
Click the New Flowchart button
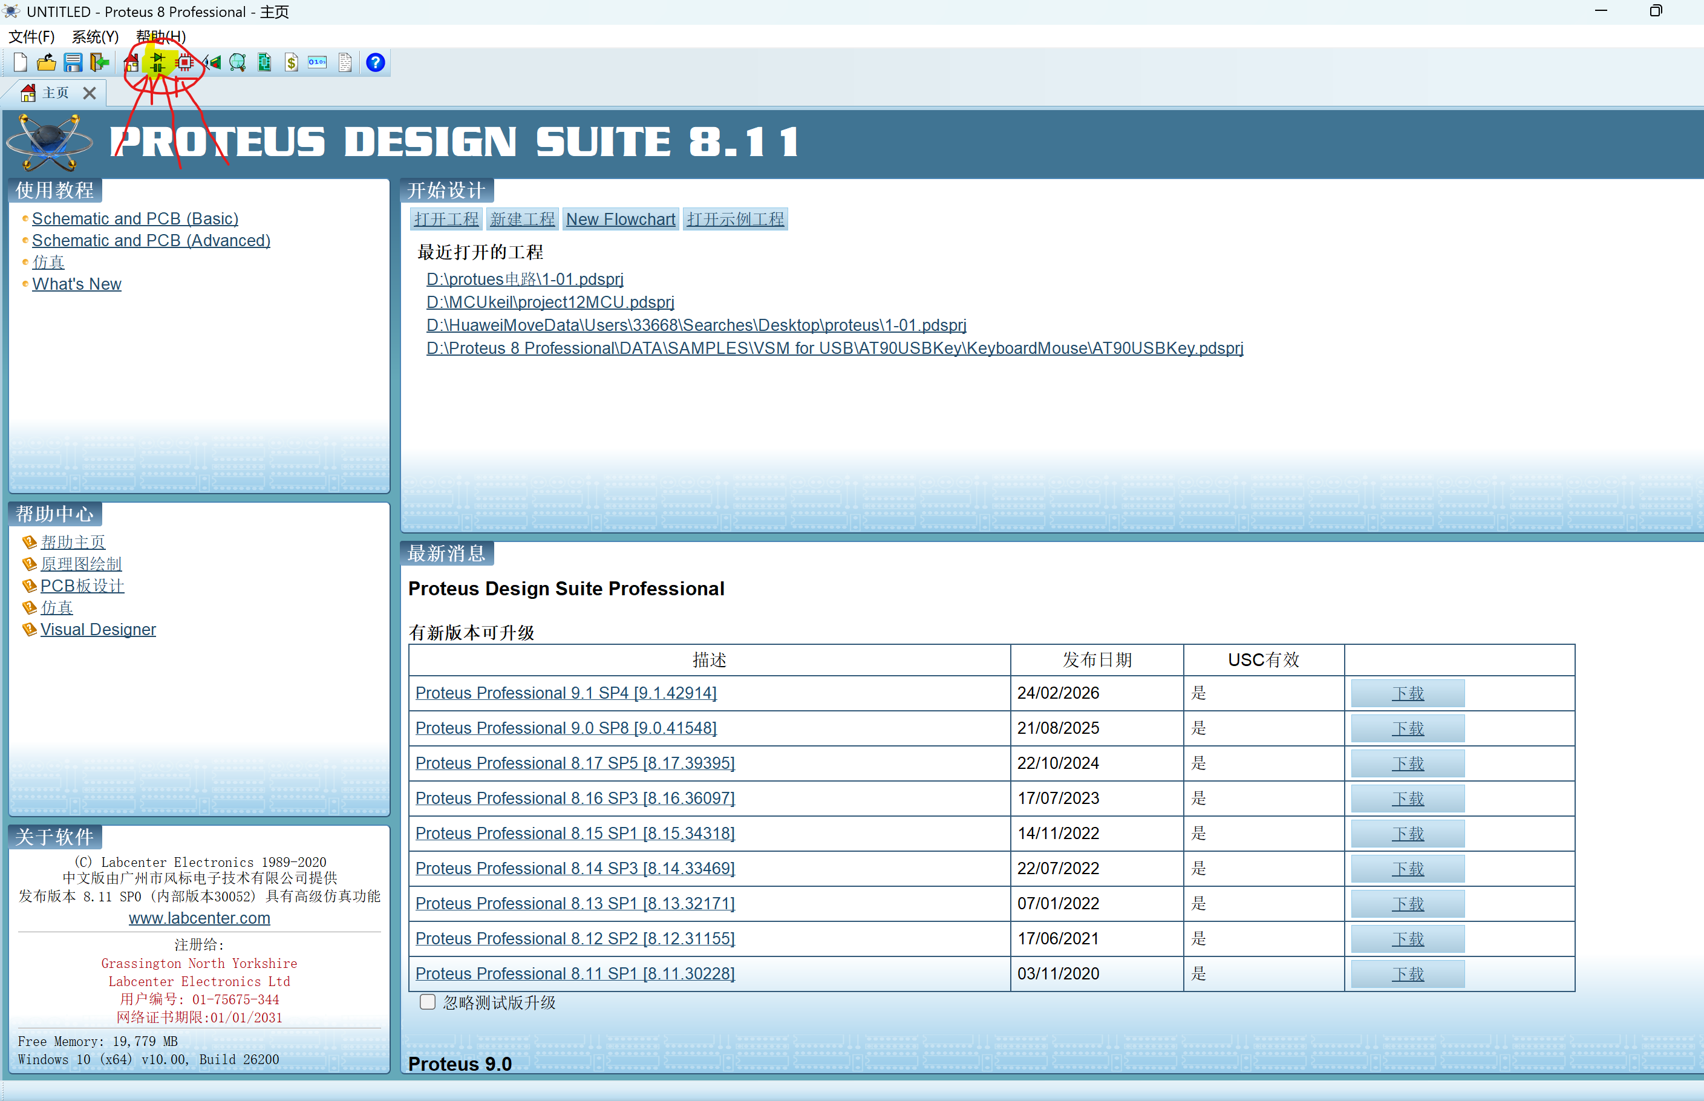[621, 220]
